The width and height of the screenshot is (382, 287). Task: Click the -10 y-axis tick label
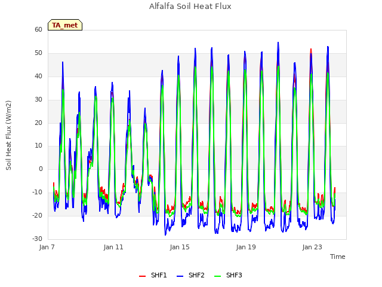[x=37, y=193]
